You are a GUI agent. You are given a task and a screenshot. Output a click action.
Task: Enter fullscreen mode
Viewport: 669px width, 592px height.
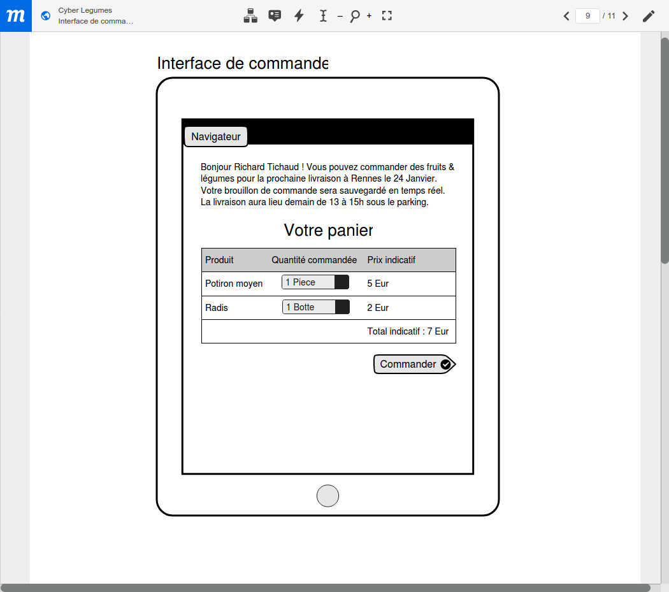pyautogui.click(x=387, y=16)
